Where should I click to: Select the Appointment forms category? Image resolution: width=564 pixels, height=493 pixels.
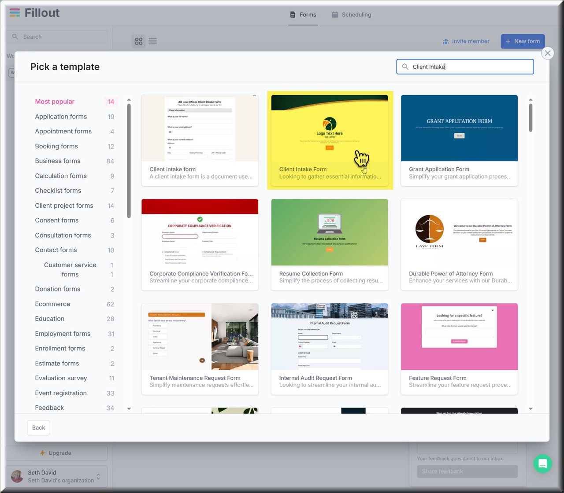74,131
